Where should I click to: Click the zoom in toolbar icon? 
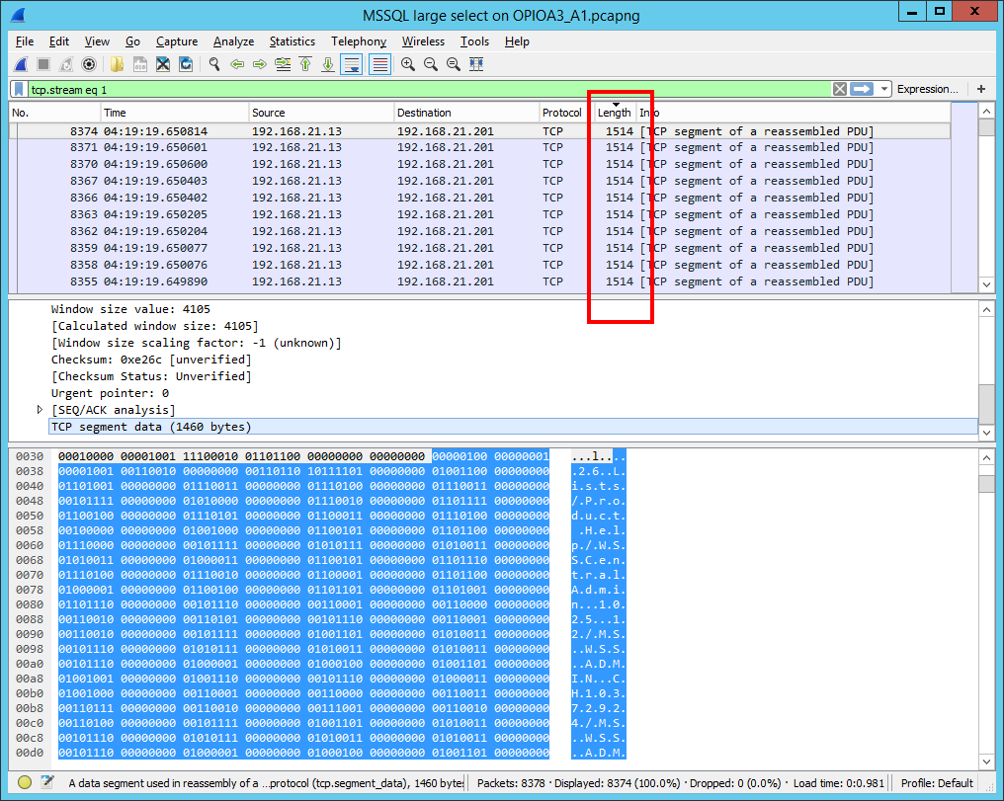point(407,64)
